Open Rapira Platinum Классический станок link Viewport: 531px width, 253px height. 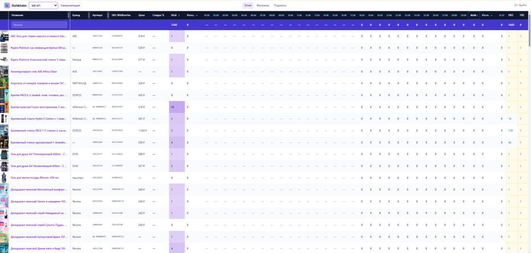coord(39,60)
